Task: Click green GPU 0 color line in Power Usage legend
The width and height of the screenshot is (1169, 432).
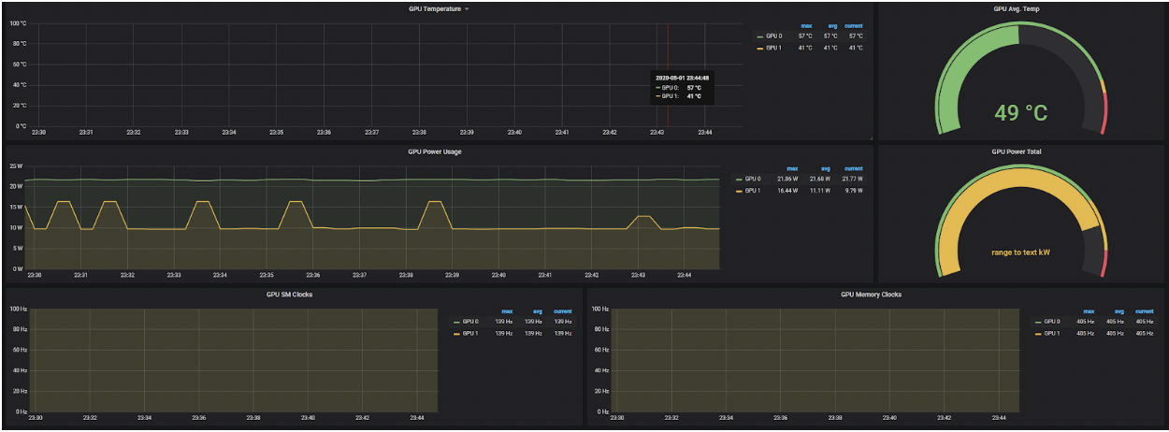Action: pos(739,179)
